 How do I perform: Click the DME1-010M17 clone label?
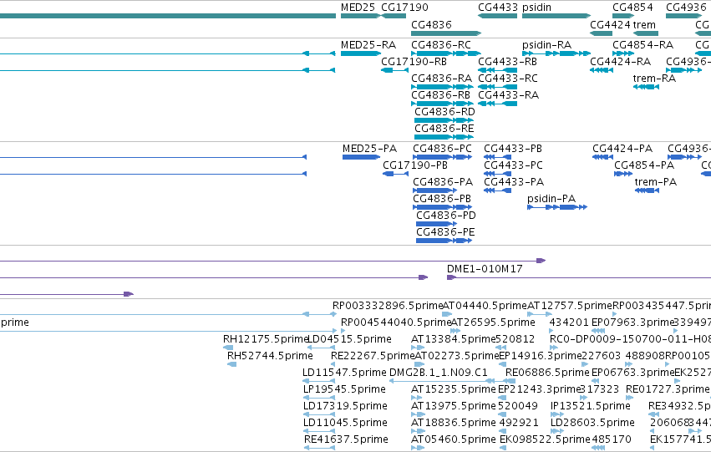(485, 269)
